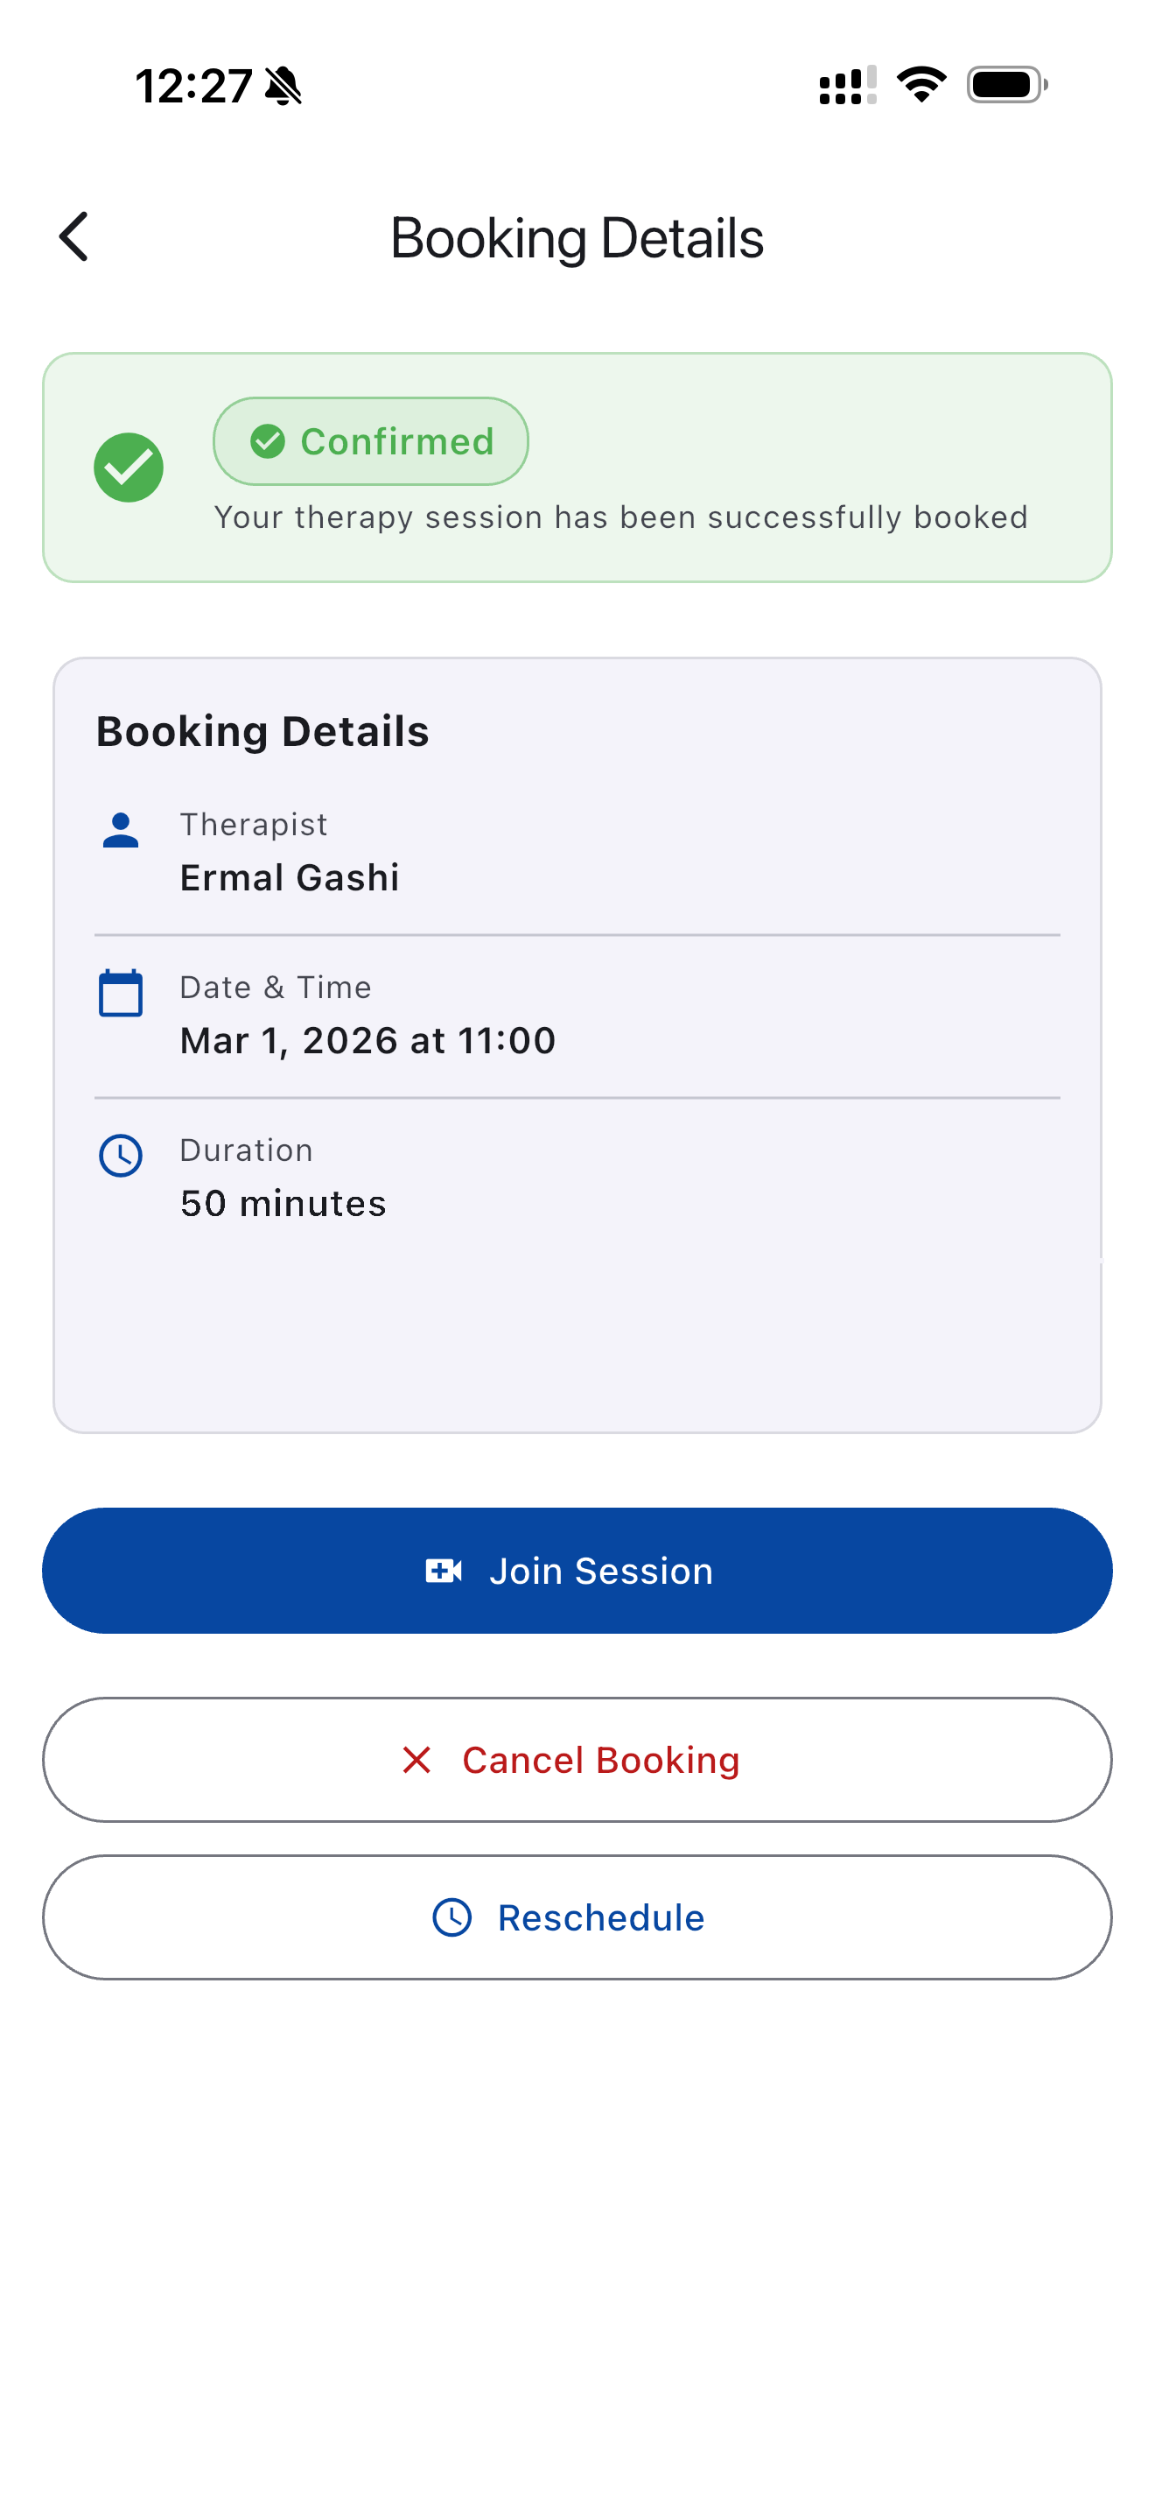Tap the Wi-Fi indicator in status bar
Viewport: 1155px width, 2511px height.
click(921, 85)
